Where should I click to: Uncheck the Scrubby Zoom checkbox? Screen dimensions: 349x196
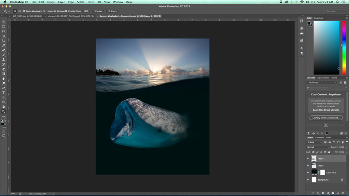[66, 11]
